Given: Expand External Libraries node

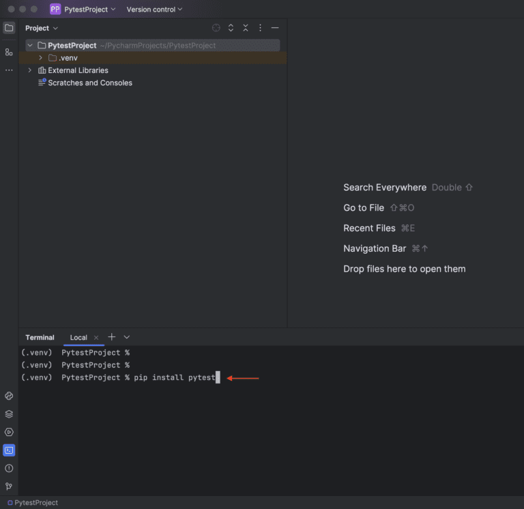Looking at the screenshot, I should pos(29,70).
